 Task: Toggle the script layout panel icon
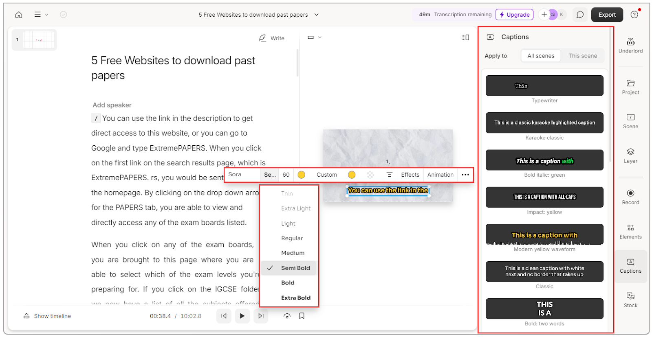(465, 37)
